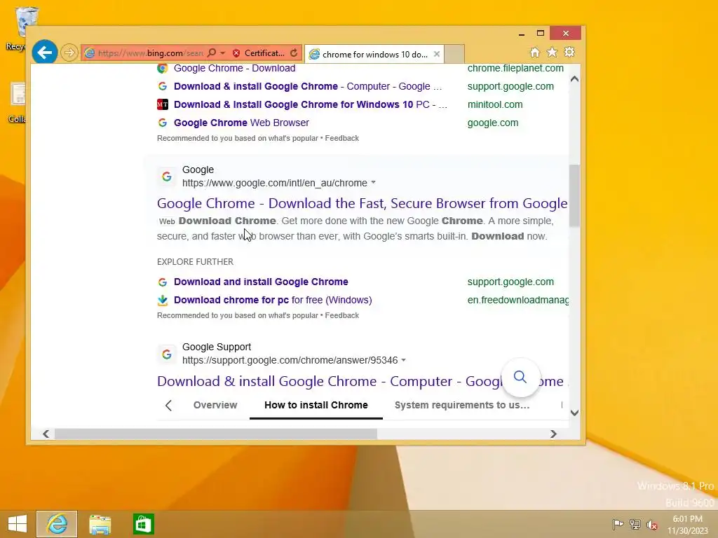718x538 pixels.
Task: Refresh the page with reload icon
Action: pyautogui.click(x=294, y=53)
